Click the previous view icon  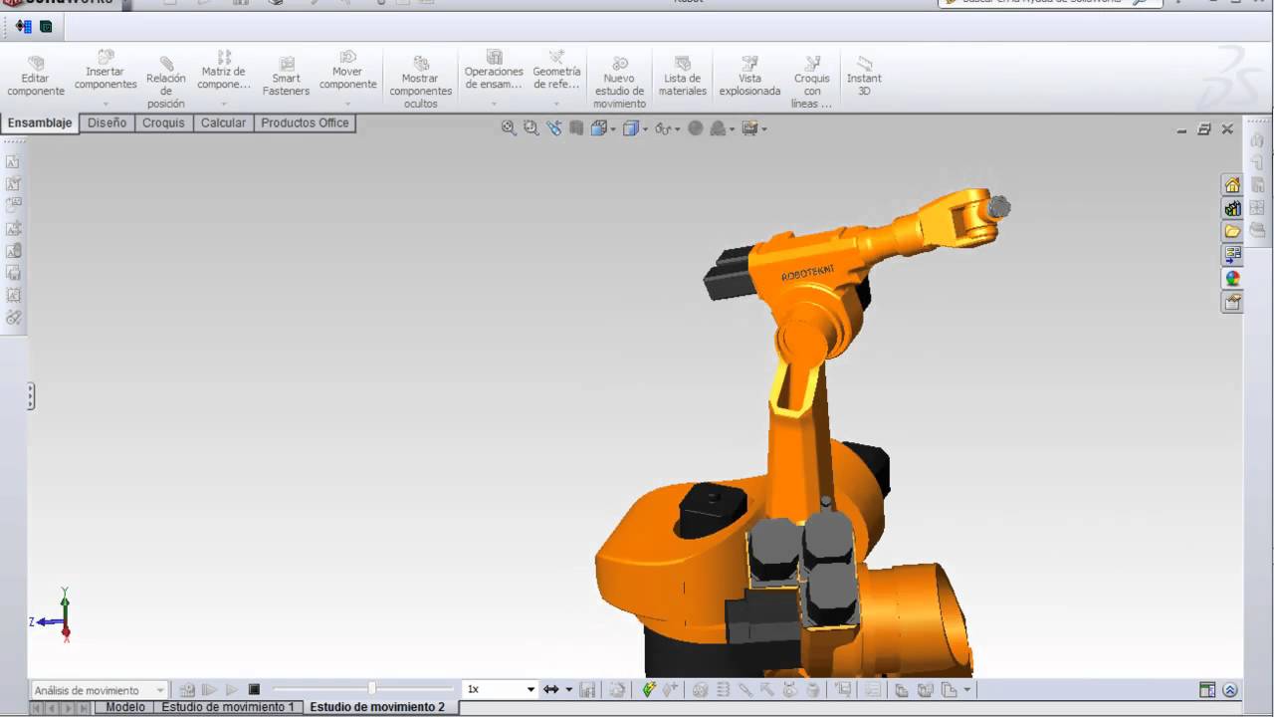tap(553, 127)
